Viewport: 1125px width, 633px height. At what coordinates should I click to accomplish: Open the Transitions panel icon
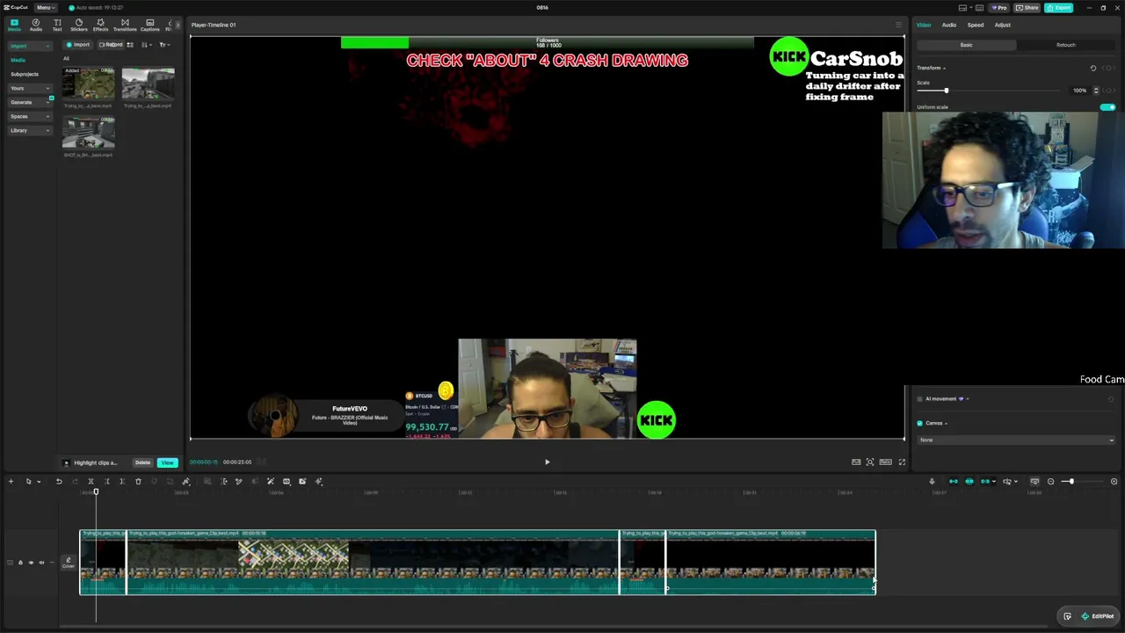tap(125, 25)
